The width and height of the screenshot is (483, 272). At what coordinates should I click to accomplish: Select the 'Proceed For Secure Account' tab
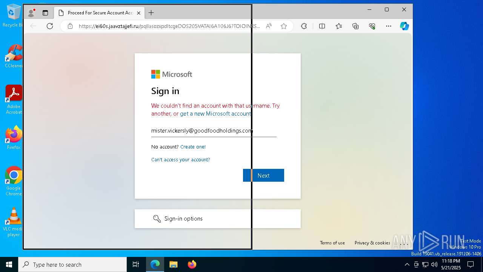(x=100, y=13)
